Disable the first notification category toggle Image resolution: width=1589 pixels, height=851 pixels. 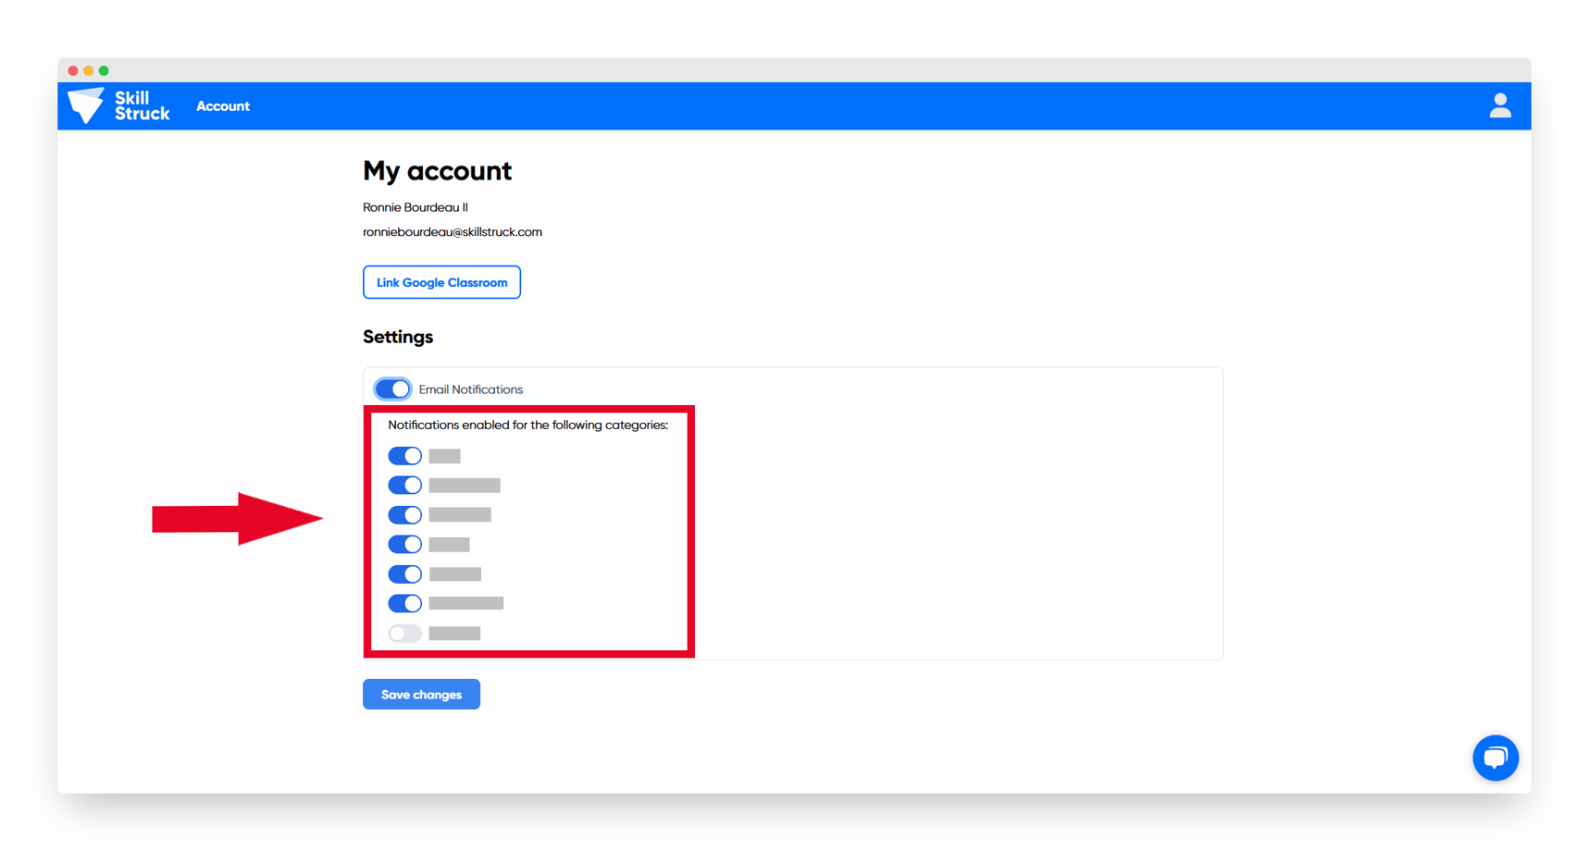(404, 455)
